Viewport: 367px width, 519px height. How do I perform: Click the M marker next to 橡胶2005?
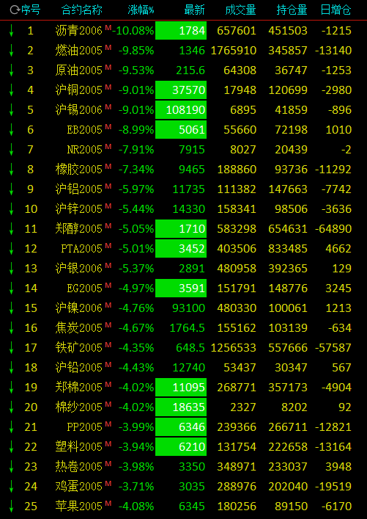click(108, 167)
